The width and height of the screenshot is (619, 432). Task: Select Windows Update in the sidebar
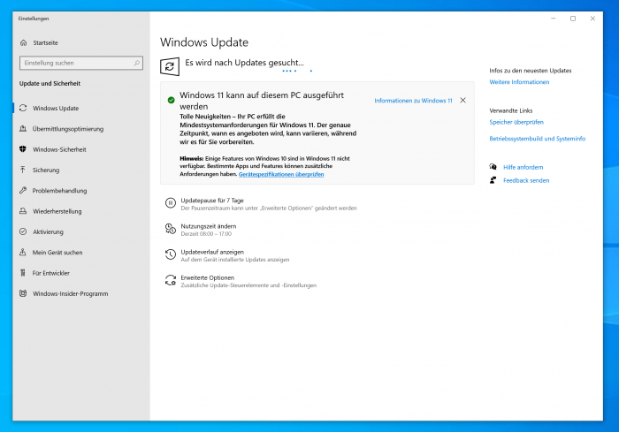click(x=56, y=108)
